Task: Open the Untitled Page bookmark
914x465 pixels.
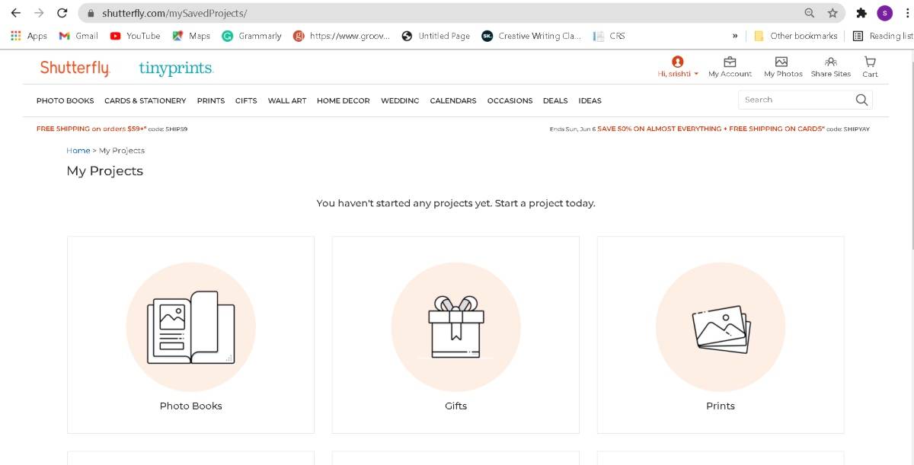Action: 436,36
